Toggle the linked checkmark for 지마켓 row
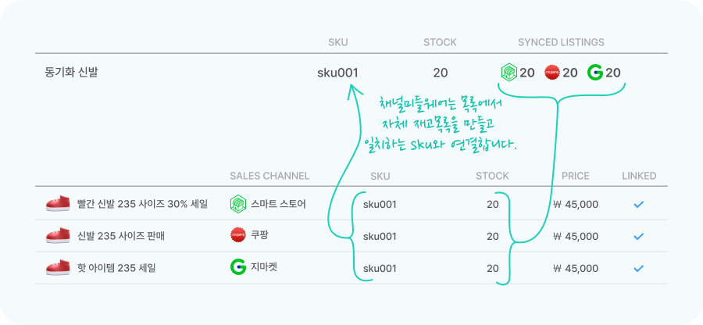Image resolution: width=703 pixels, height=325 pixels. tap(638, 269)
